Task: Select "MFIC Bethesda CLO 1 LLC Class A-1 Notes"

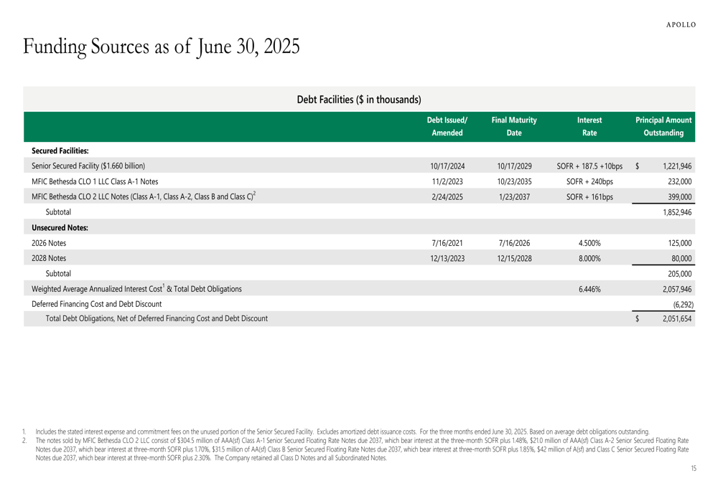Action: coord(95,181)
